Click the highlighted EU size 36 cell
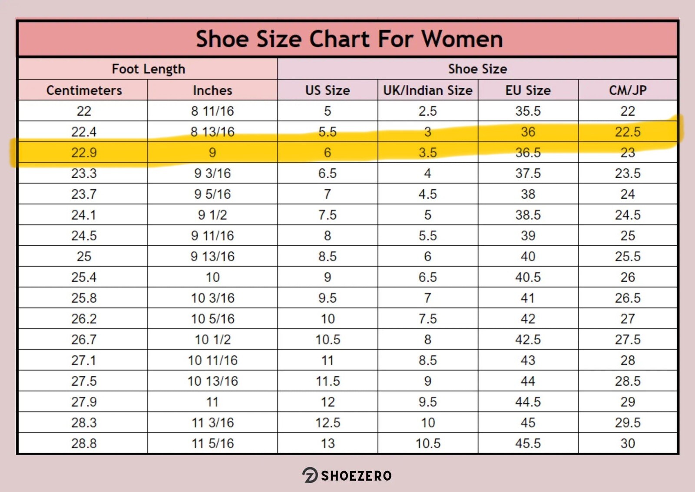 pyautogui.click(x=528, y=132)
